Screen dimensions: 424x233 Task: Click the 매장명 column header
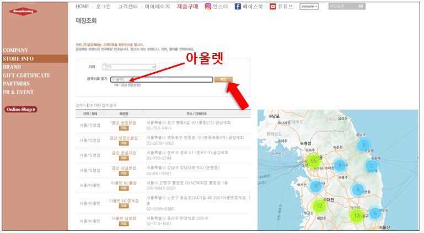click(124, 114)
